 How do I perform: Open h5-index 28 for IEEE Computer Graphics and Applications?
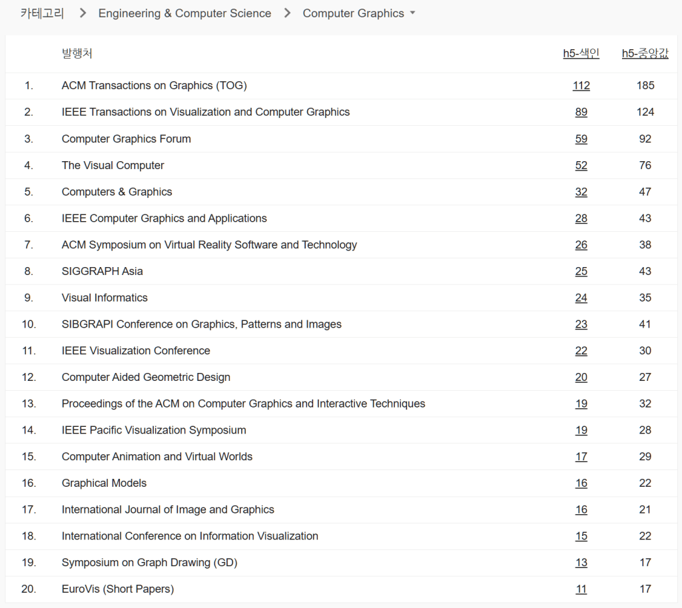click(581, 218)
